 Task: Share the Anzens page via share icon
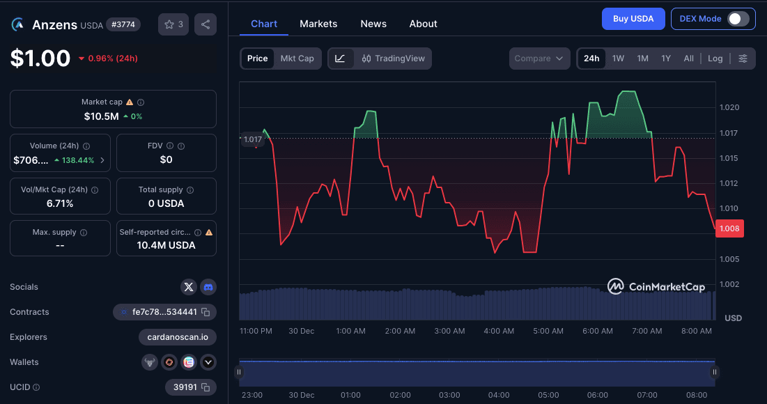pyautogui.click(x=205, y=24)
